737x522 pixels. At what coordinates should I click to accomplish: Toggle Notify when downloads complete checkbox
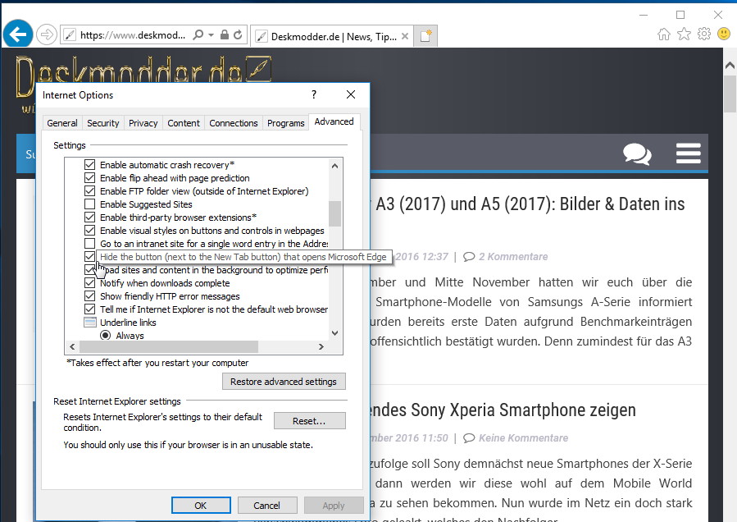click(x=89, y=283)
